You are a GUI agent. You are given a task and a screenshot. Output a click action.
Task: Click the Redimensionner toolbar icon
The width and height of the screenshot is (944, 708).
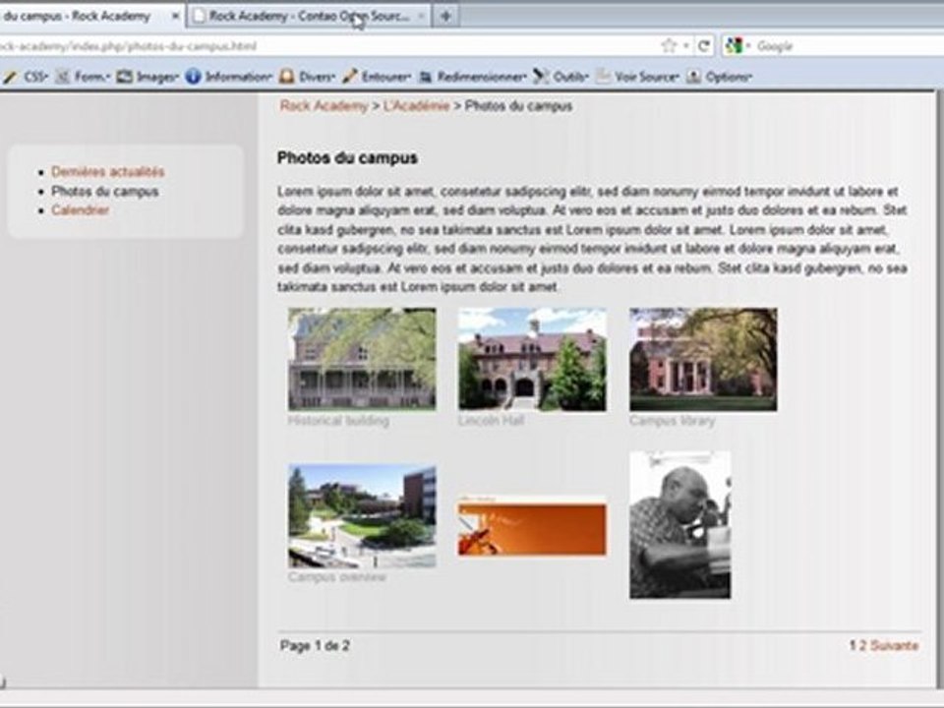coord(426,77)
